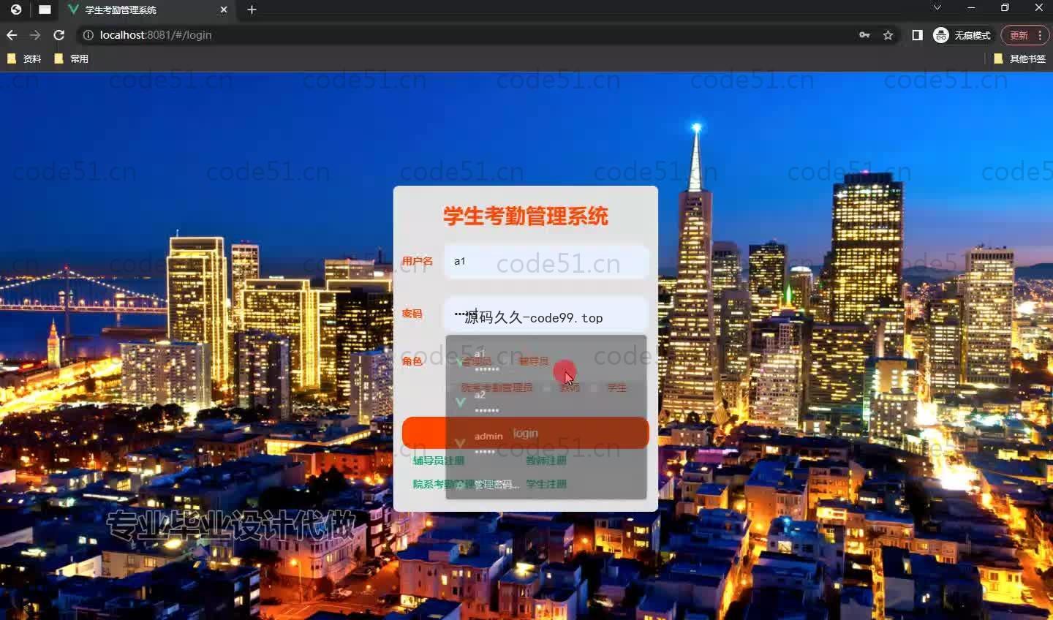Select the 辅导员 role radio button
Image resolution: width=1053 pixels, height=620 pixels.
pyautogui.click(x=528, y=361)
